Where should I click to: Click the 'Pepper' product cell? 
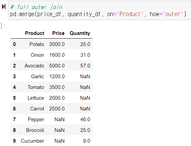click(x=36, y=119)
